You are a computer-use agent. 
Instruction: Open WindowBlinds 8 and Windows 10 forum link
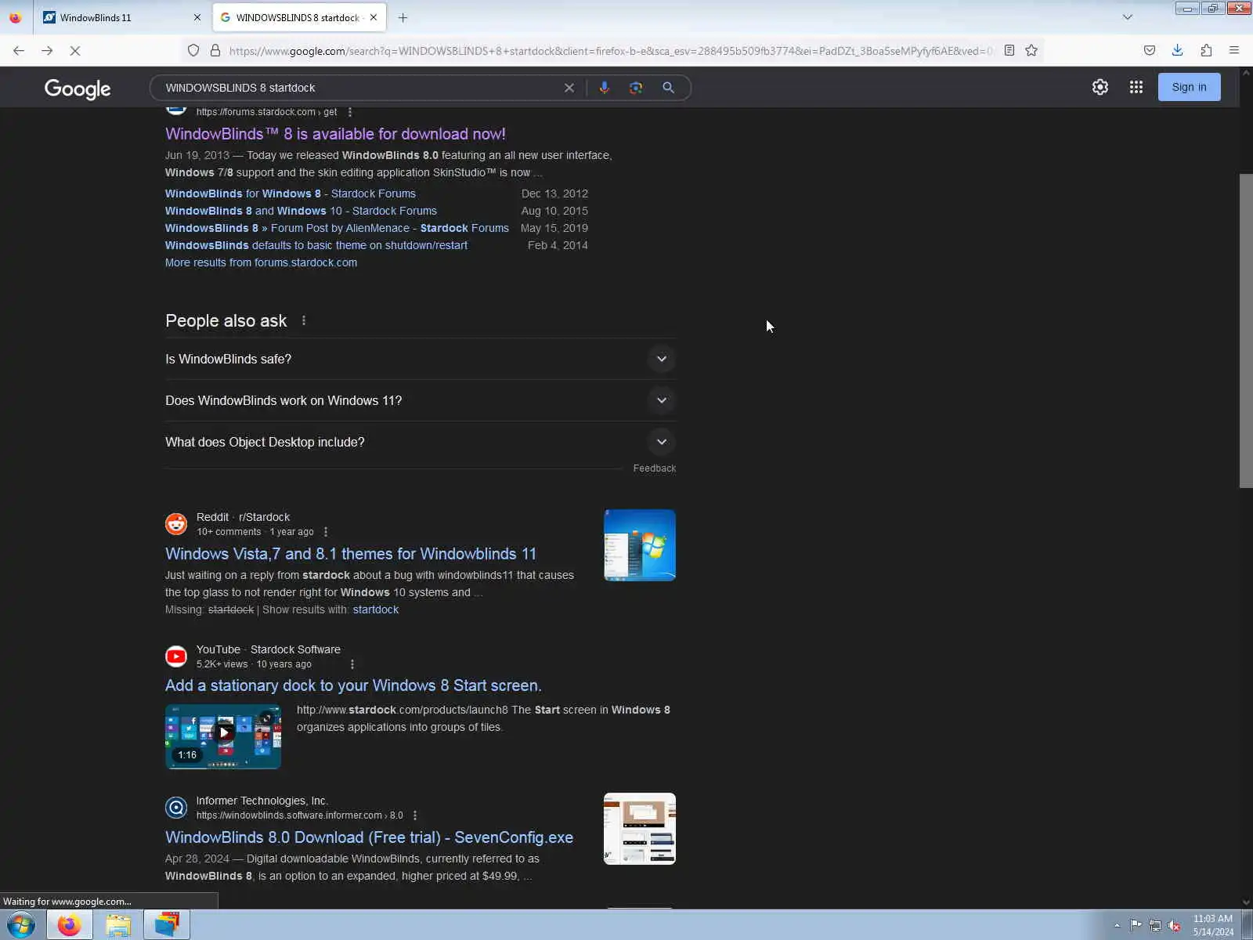301,211
